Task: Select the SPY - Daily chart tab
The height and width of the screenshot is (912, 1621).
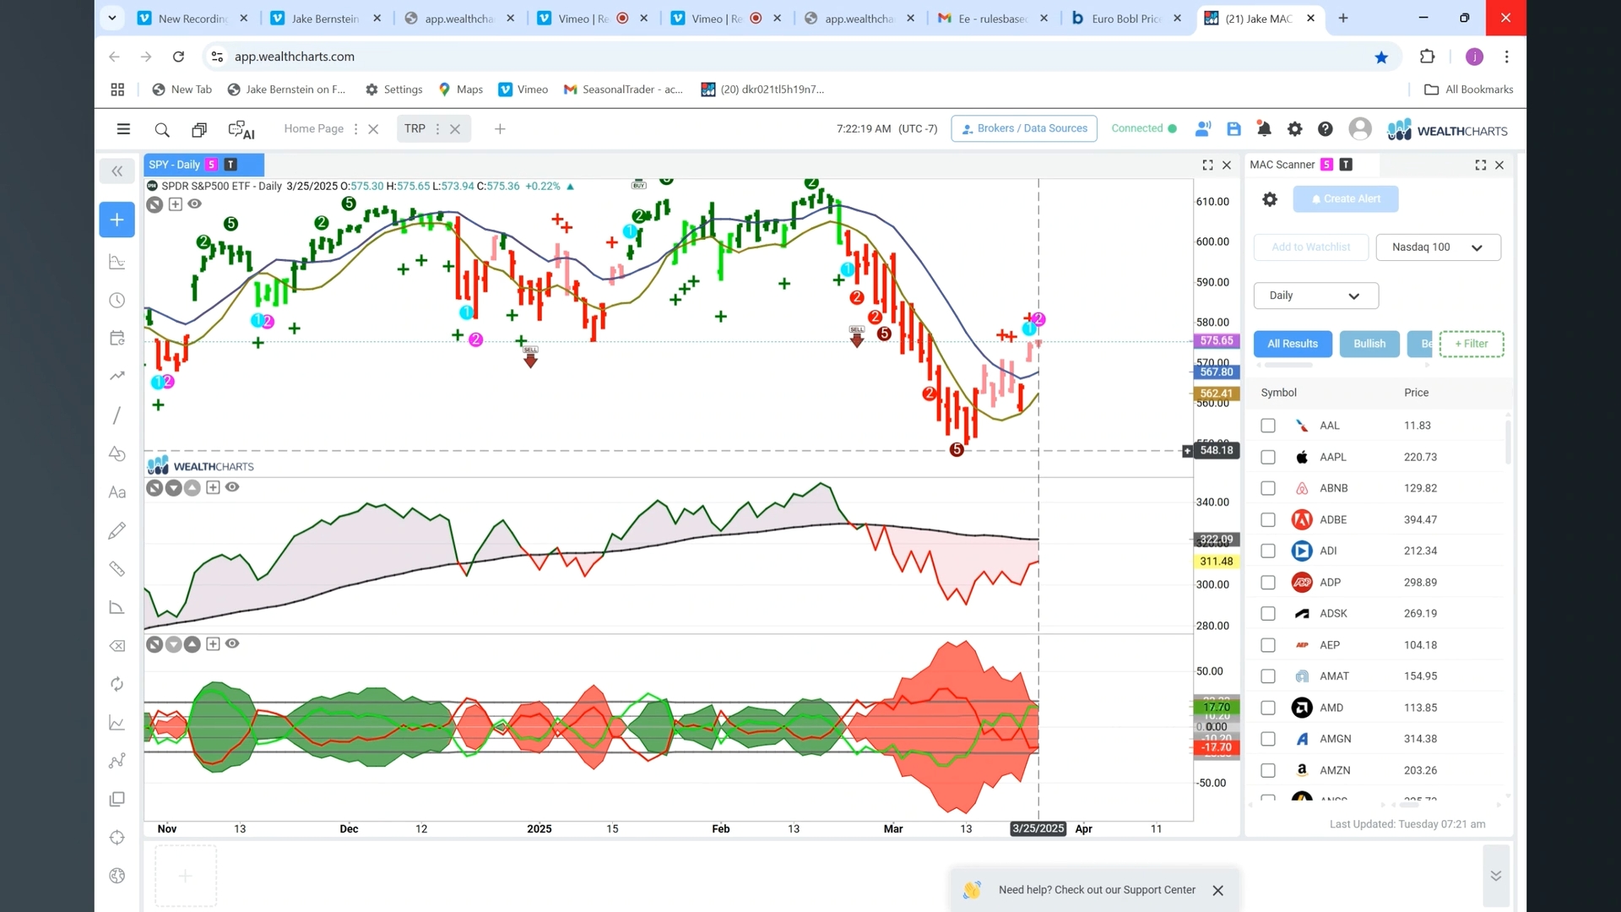Action: (x=203, y=165)
